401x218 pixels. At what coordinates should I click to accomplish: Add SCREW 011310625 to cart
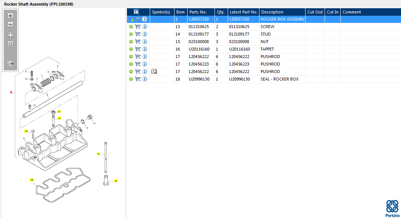(138, 27)
